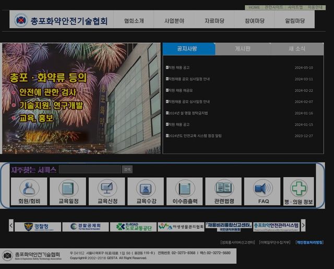Open the 회원/회비 service icon
The height and width of the screenshot is (269, 334).
[x=29, y=191]
